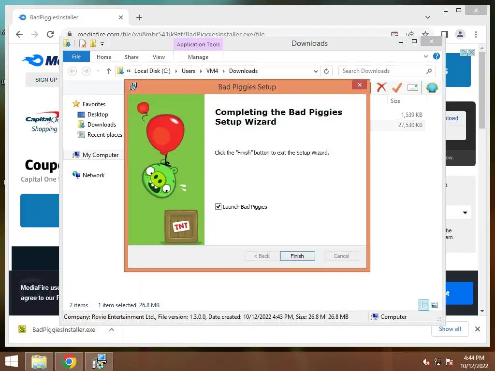Image resolution: width=495 pixels, height=371 pixels.
Task: Click the red X delete toolbar icon
Action: (x=381, y=87)
